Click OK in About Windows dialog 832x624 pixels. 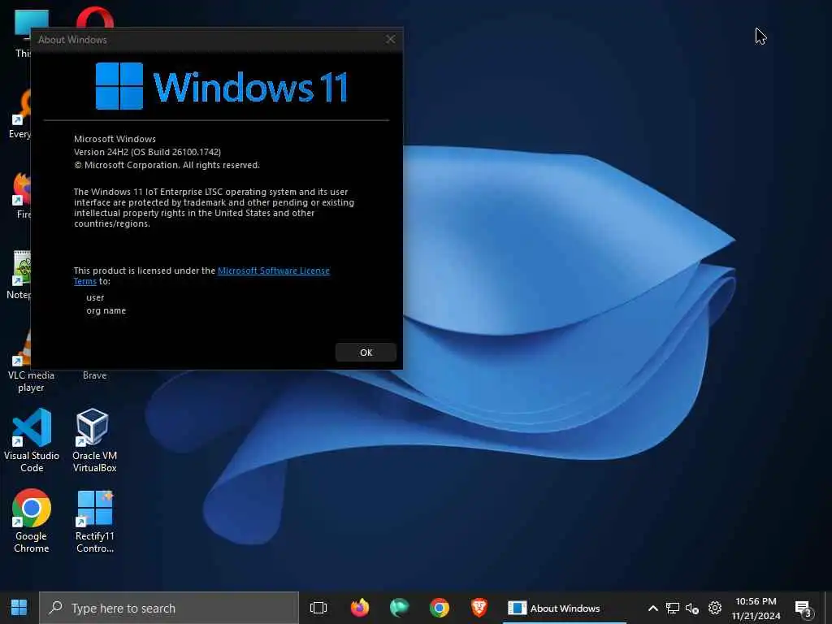pyautogui.click(x=366, y=353)
